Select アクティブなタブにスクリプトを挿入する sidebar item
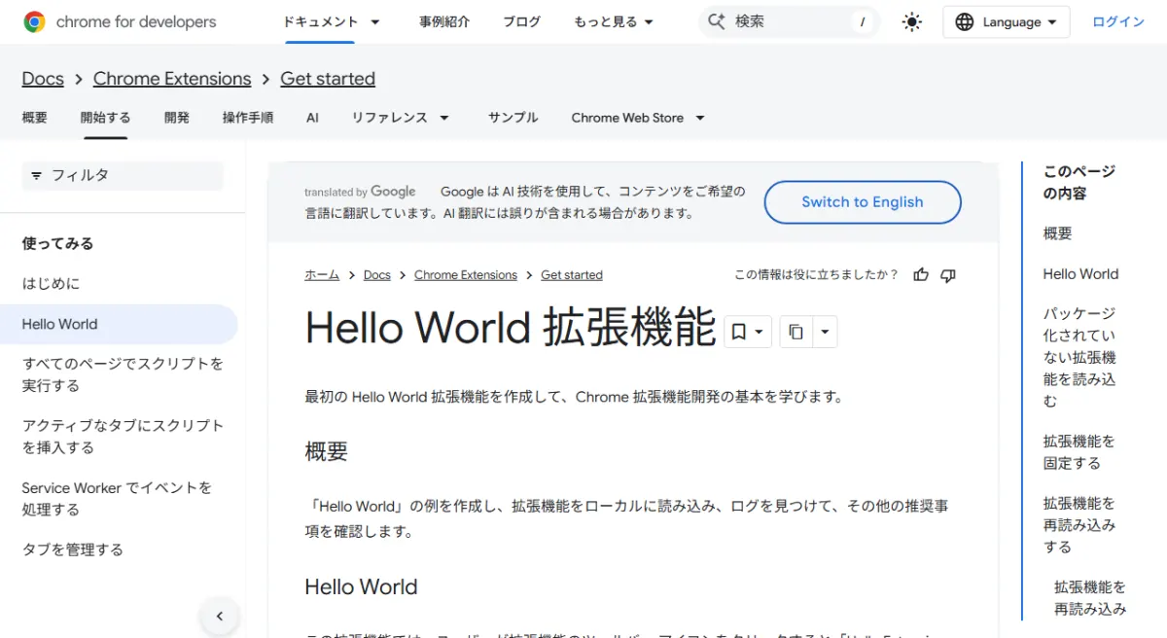This screenshot has width=1167, height=638. (124, 437)
